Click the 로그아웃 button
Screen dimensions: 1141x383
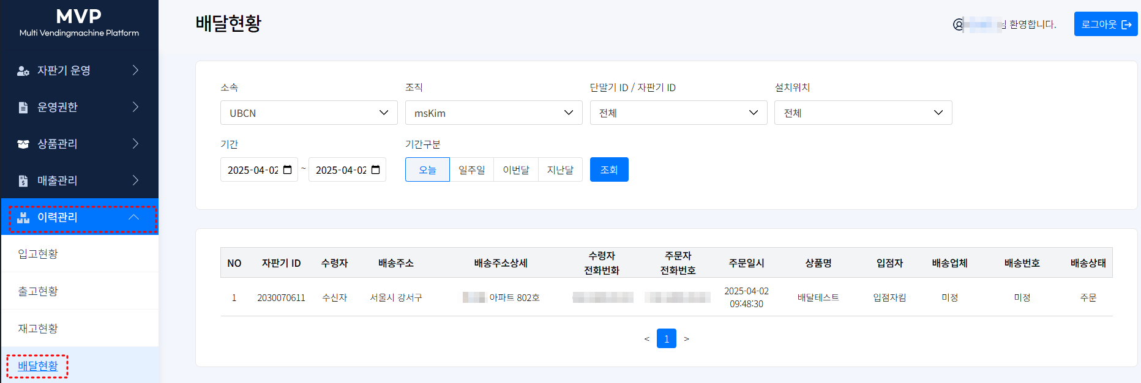coord(1106,24)
